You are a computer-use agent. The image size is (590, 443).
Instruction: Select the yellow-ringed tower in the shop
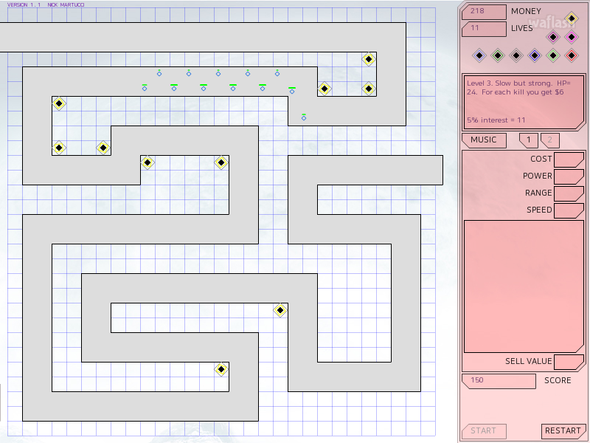pos(572,18)
